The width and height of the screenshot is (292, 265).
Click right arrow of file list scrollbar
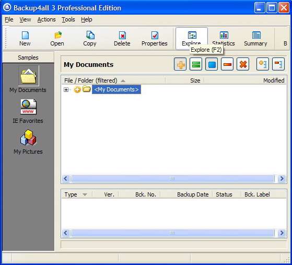tap(282, 179)
